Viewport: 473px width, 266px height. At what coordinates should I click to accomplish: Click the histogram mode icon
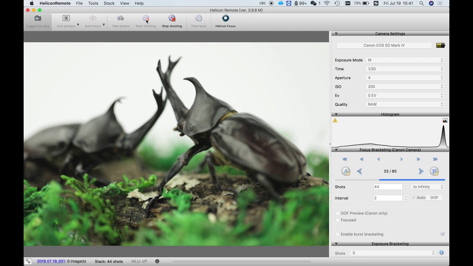445,120
